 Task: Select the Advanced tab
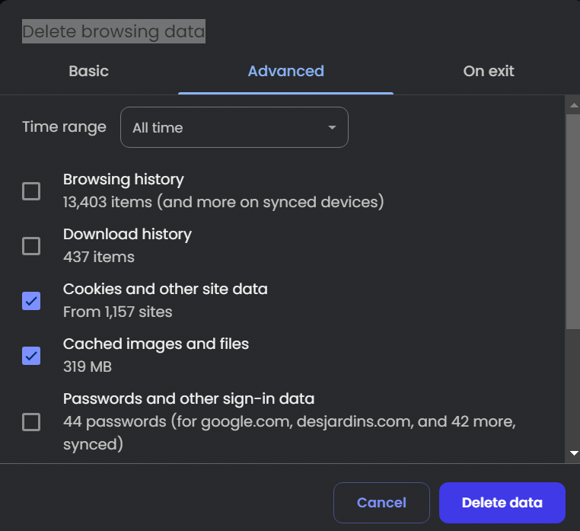point(285,71)
